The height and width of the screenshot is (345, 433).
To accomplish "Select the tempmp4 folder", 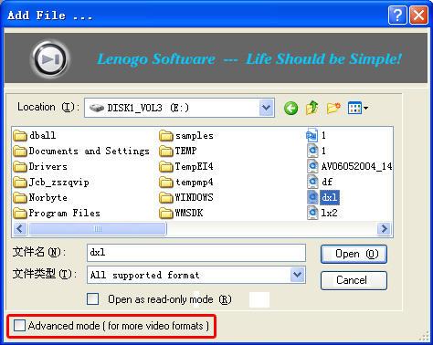I will pos(186,183).
